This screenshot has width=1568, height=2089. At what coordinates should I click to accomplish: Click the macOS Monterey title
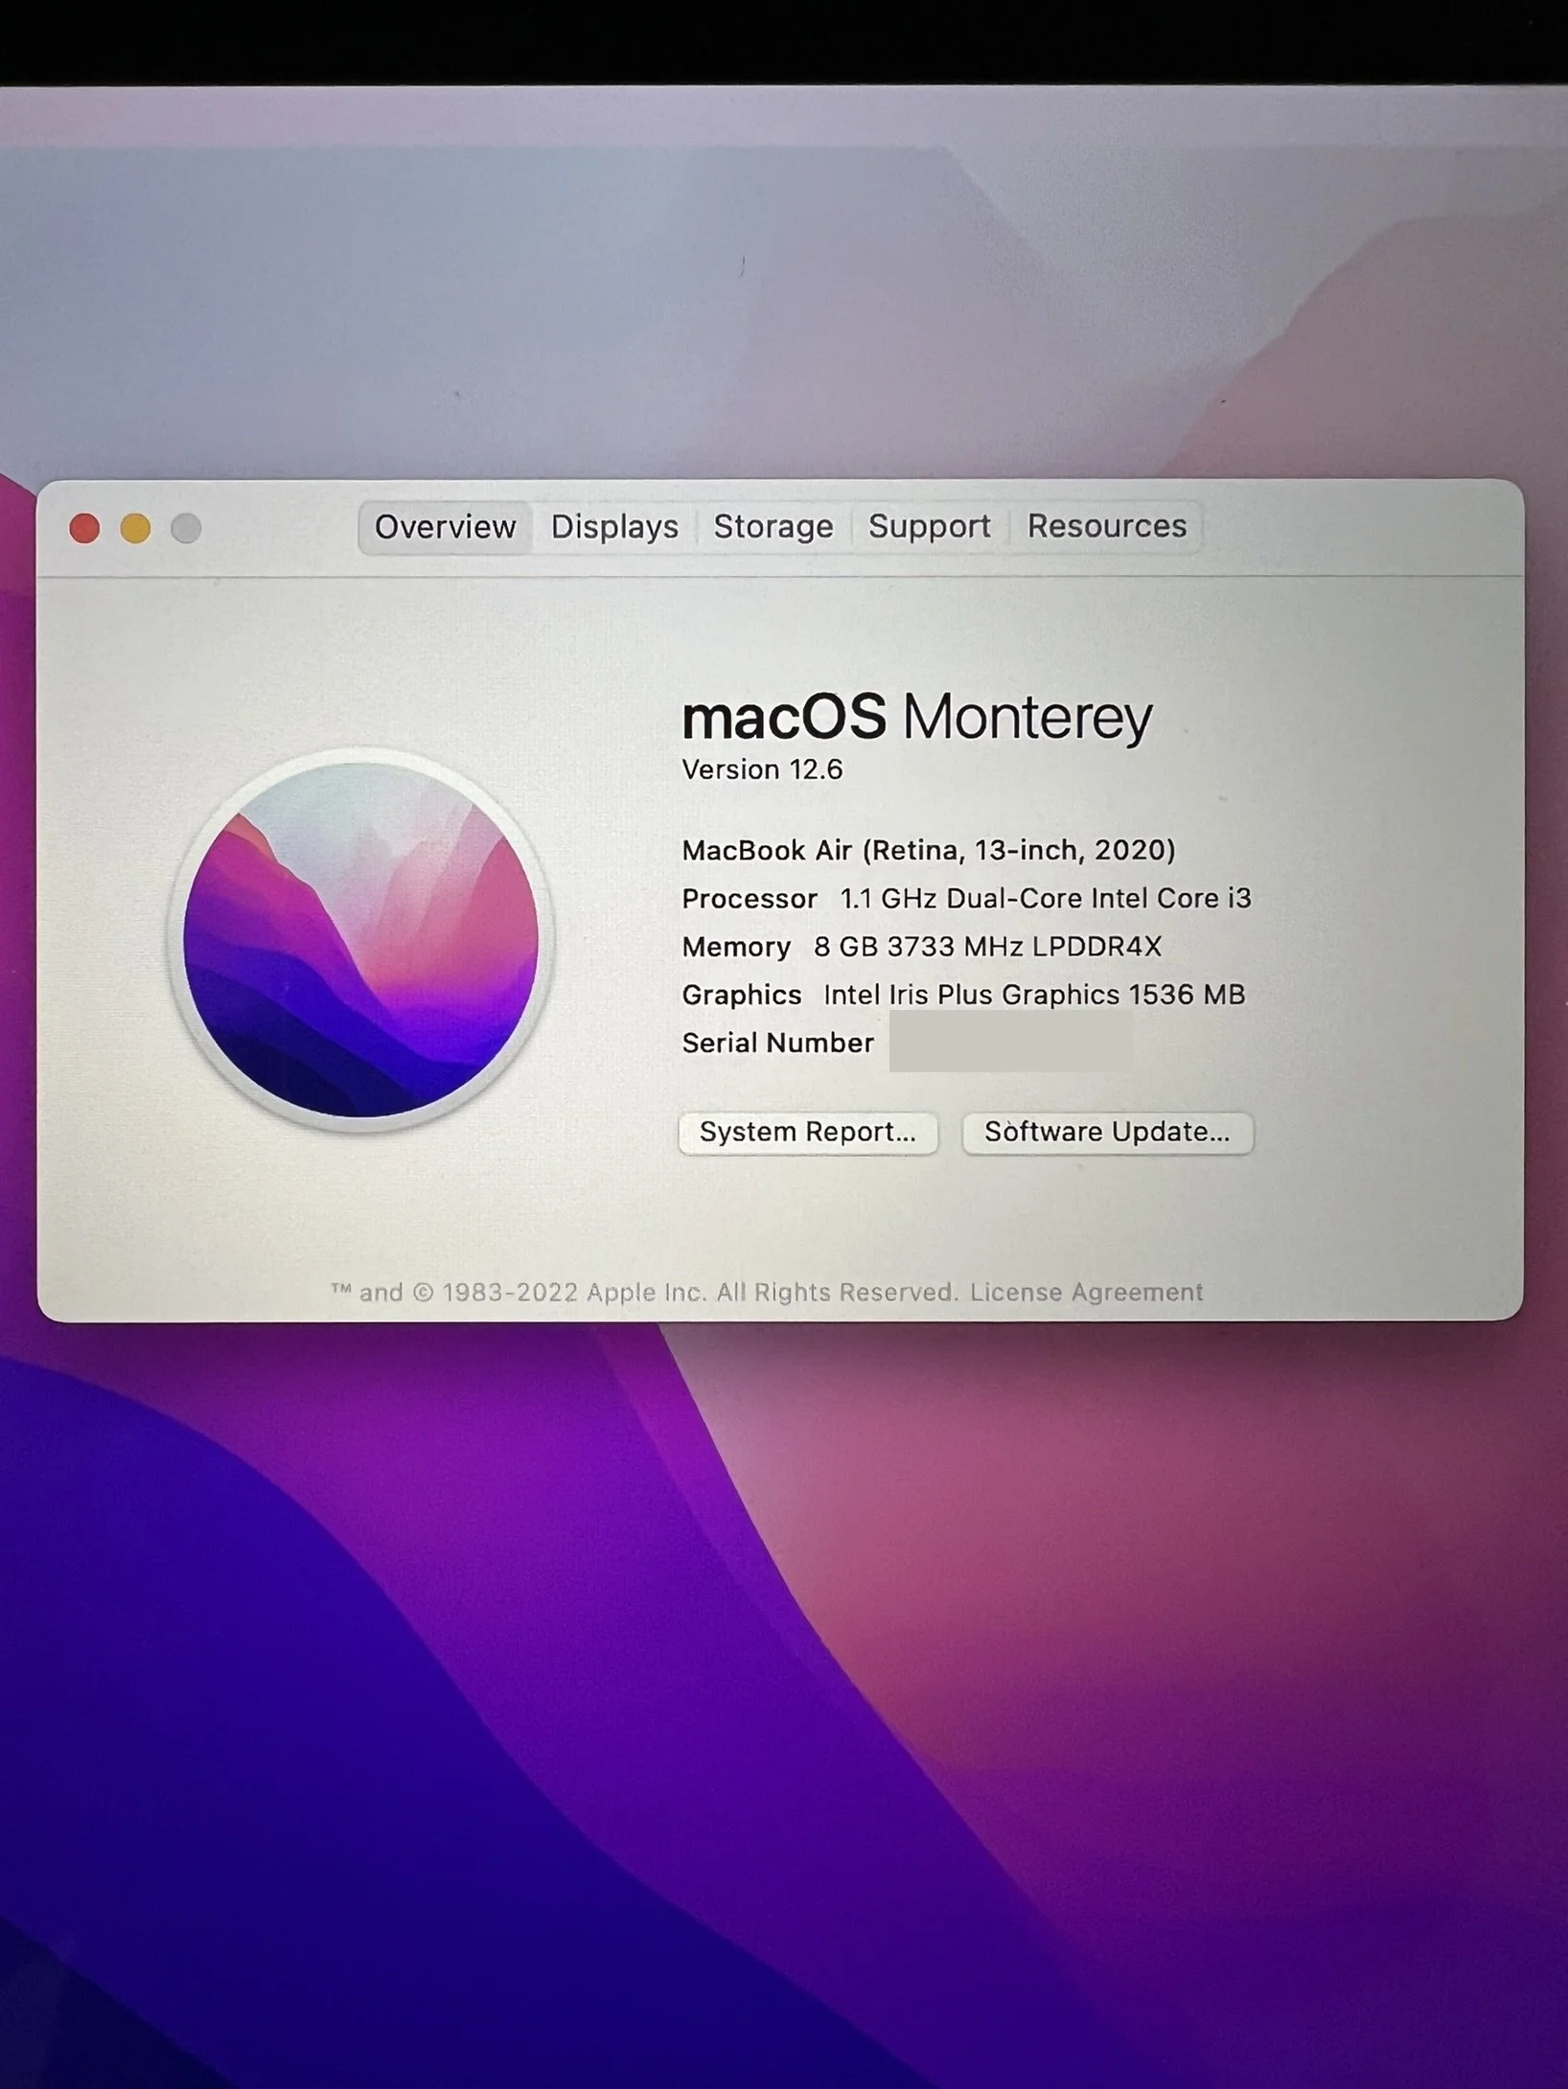[916, 718]
